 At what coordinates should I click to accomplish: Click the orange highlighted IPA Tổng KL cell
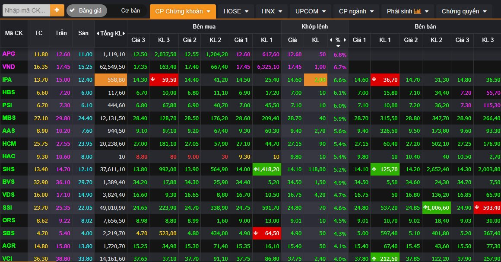[111, 80]
